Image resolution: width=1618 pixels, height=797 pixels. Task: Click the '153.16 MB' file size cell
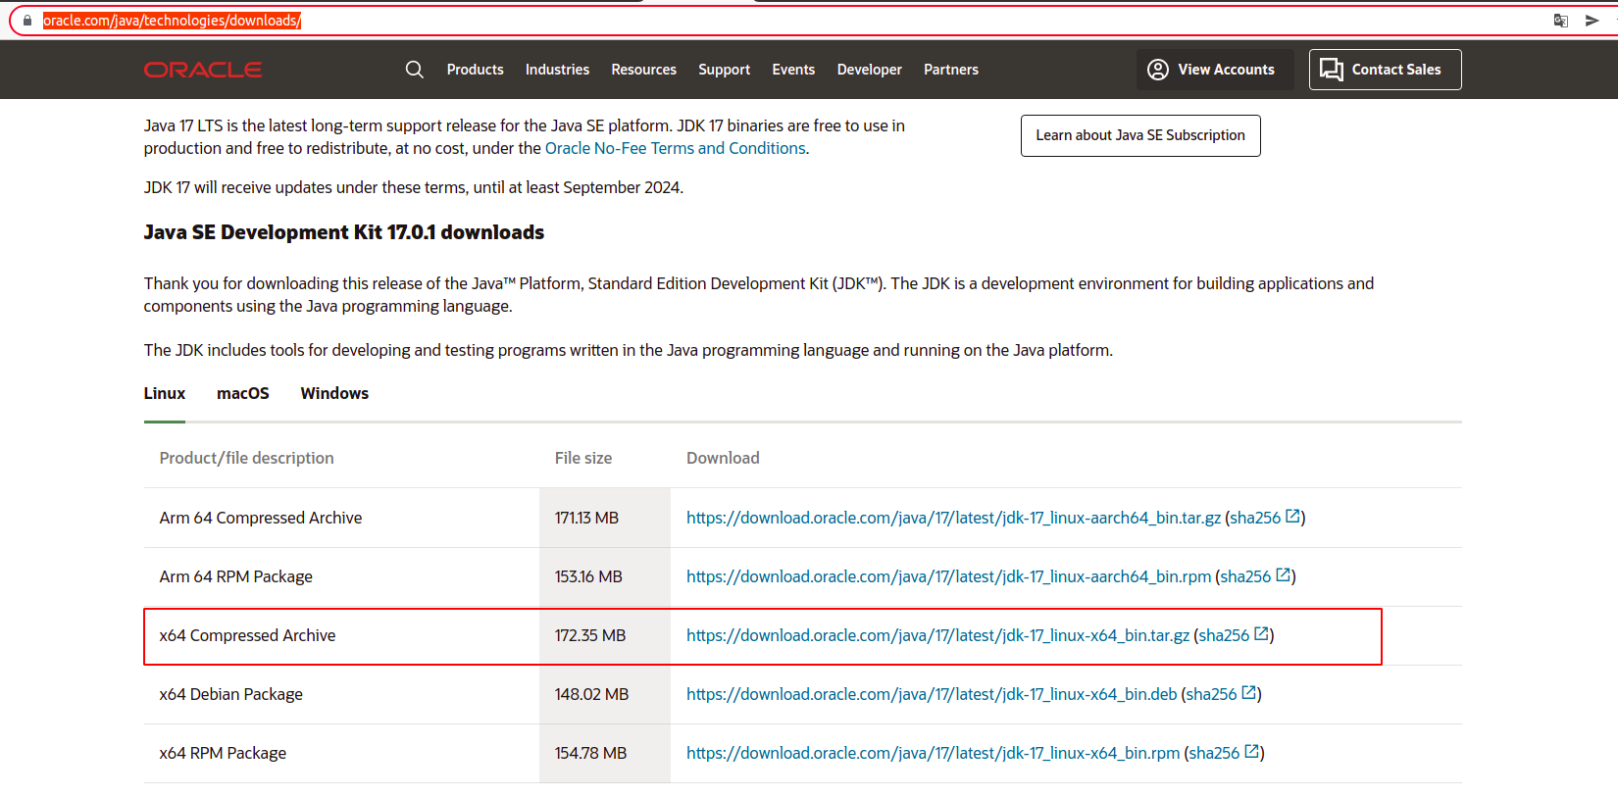[x=605, y=576]
